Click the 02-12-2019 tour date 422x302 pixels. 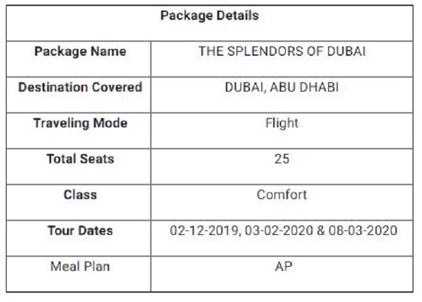tap(204, 231)
